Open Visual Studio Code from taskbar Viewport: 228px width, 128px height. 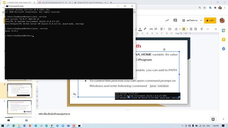[x=36, y=126]
